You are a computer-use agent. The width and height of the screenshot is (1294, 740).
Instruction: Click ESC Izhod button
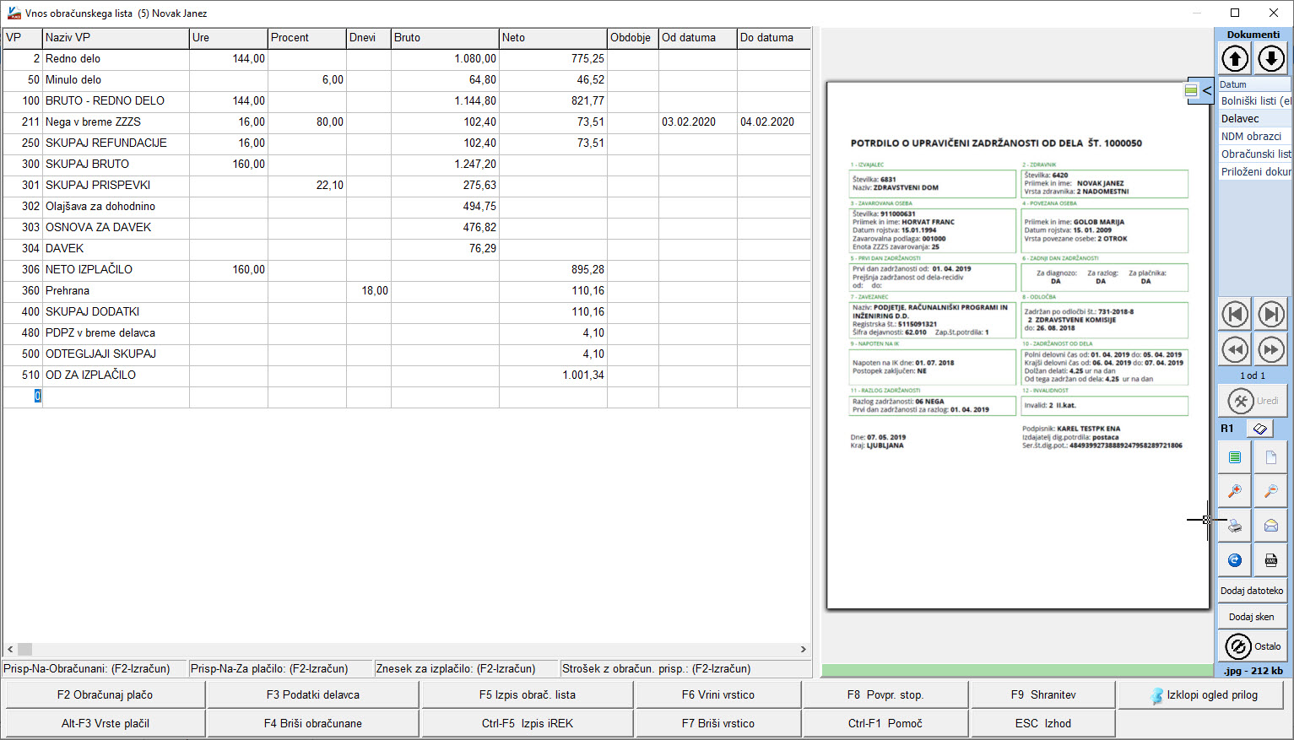[x=1043, y=723]
